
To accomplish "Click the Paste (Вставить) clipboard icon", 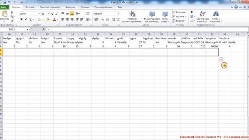I will point(4,14).
